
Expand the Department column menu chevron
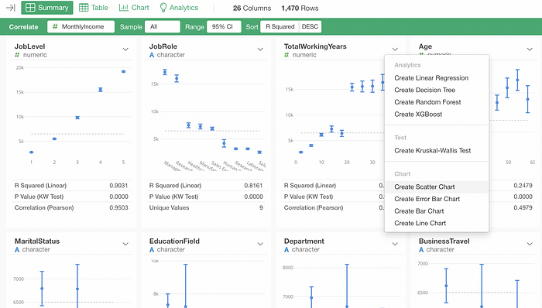point(395,244)
